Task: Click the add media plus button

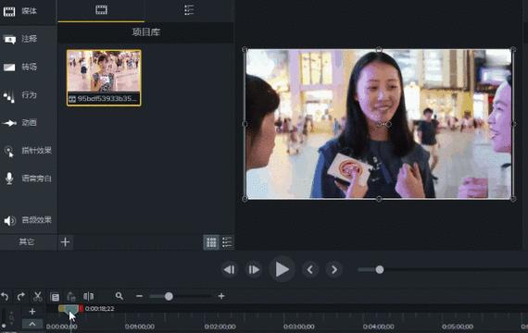Action: point(65,241)
